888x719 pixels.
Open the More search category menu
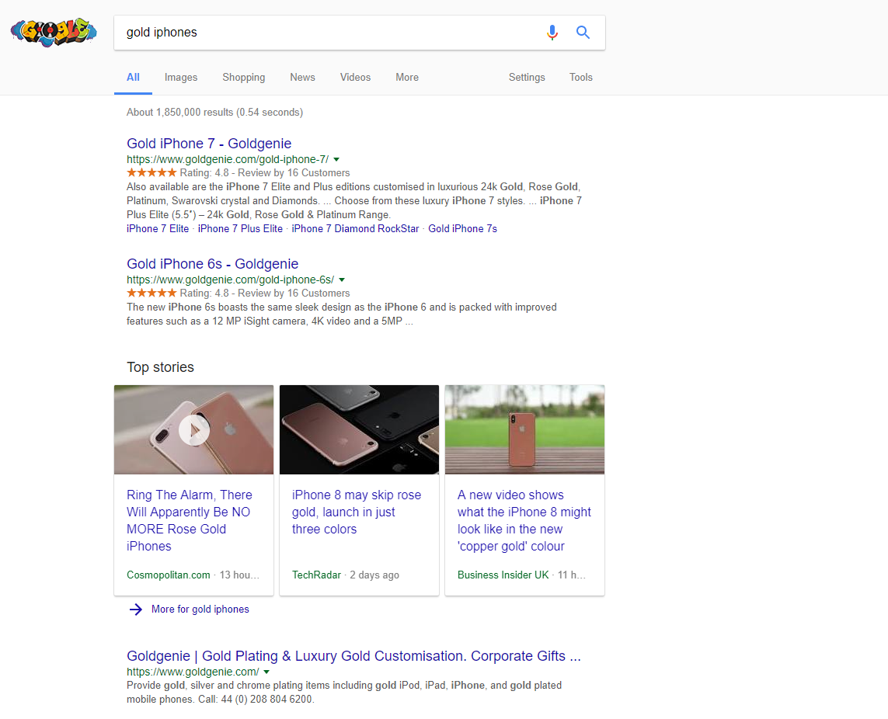click(x=407, y=77)
